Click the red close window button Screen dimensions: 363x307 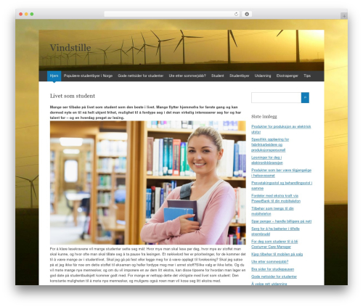(x=21, y=15)
